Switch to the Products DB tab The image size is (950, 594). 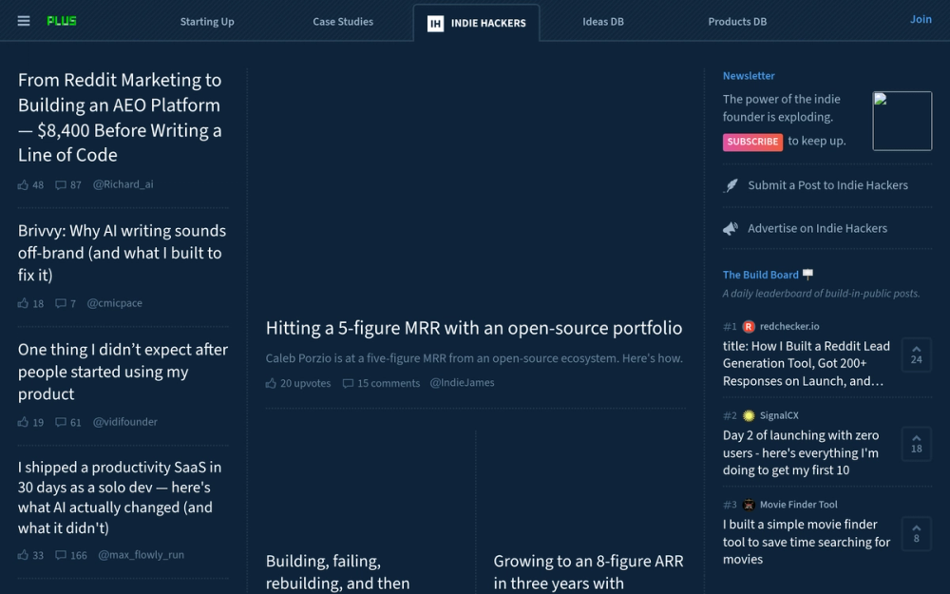coord(737,22)
